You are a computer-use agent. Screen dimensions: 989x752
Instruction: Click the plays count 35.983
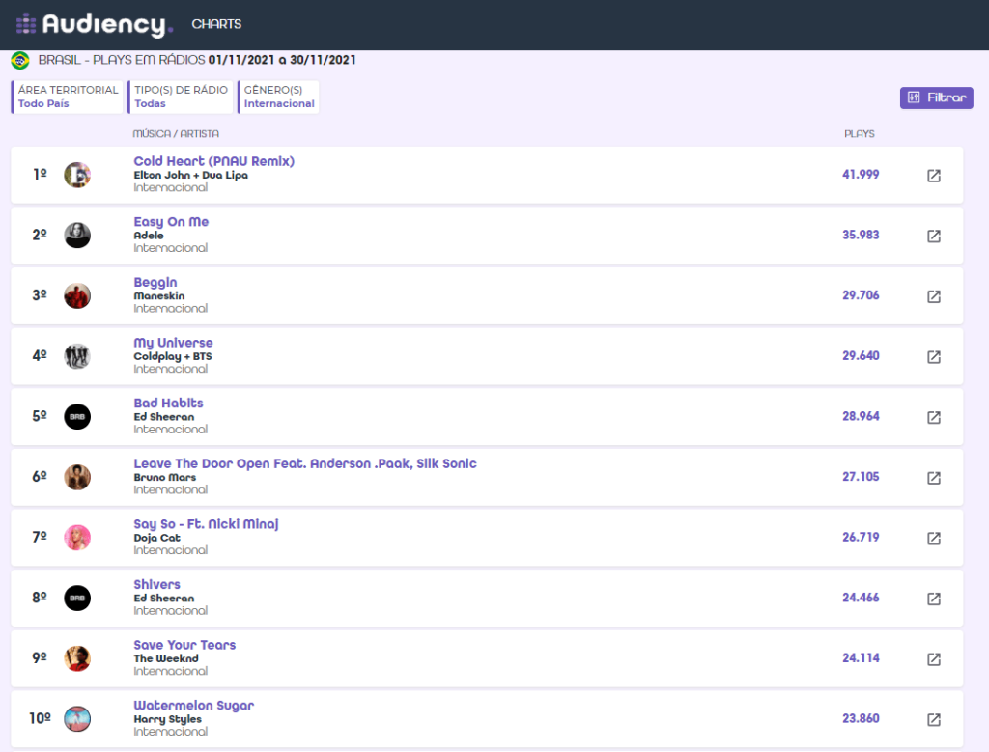861,236
